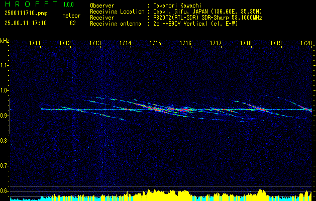Click the HROFFT title text

[32, 4]
